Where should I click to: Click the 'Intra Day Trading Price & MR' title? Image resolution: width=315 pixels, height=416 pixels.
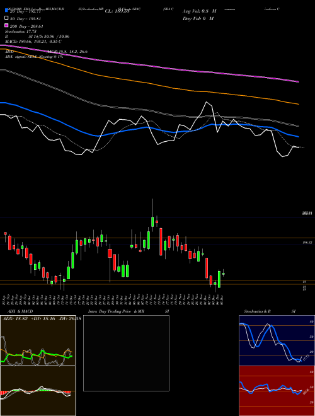point(116,311)
